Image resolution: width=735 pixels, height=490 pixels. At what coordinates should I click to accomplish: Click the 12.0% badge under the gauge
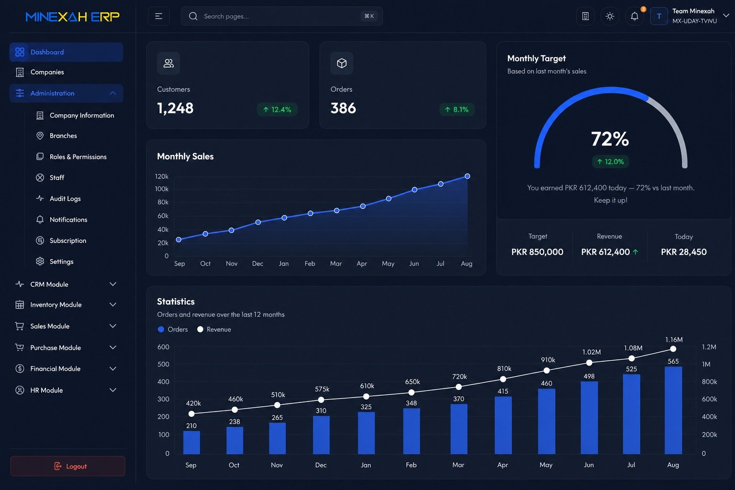[611, 162]
